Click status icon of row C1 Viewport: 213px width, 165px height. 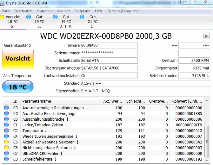[x=6, y=125]
